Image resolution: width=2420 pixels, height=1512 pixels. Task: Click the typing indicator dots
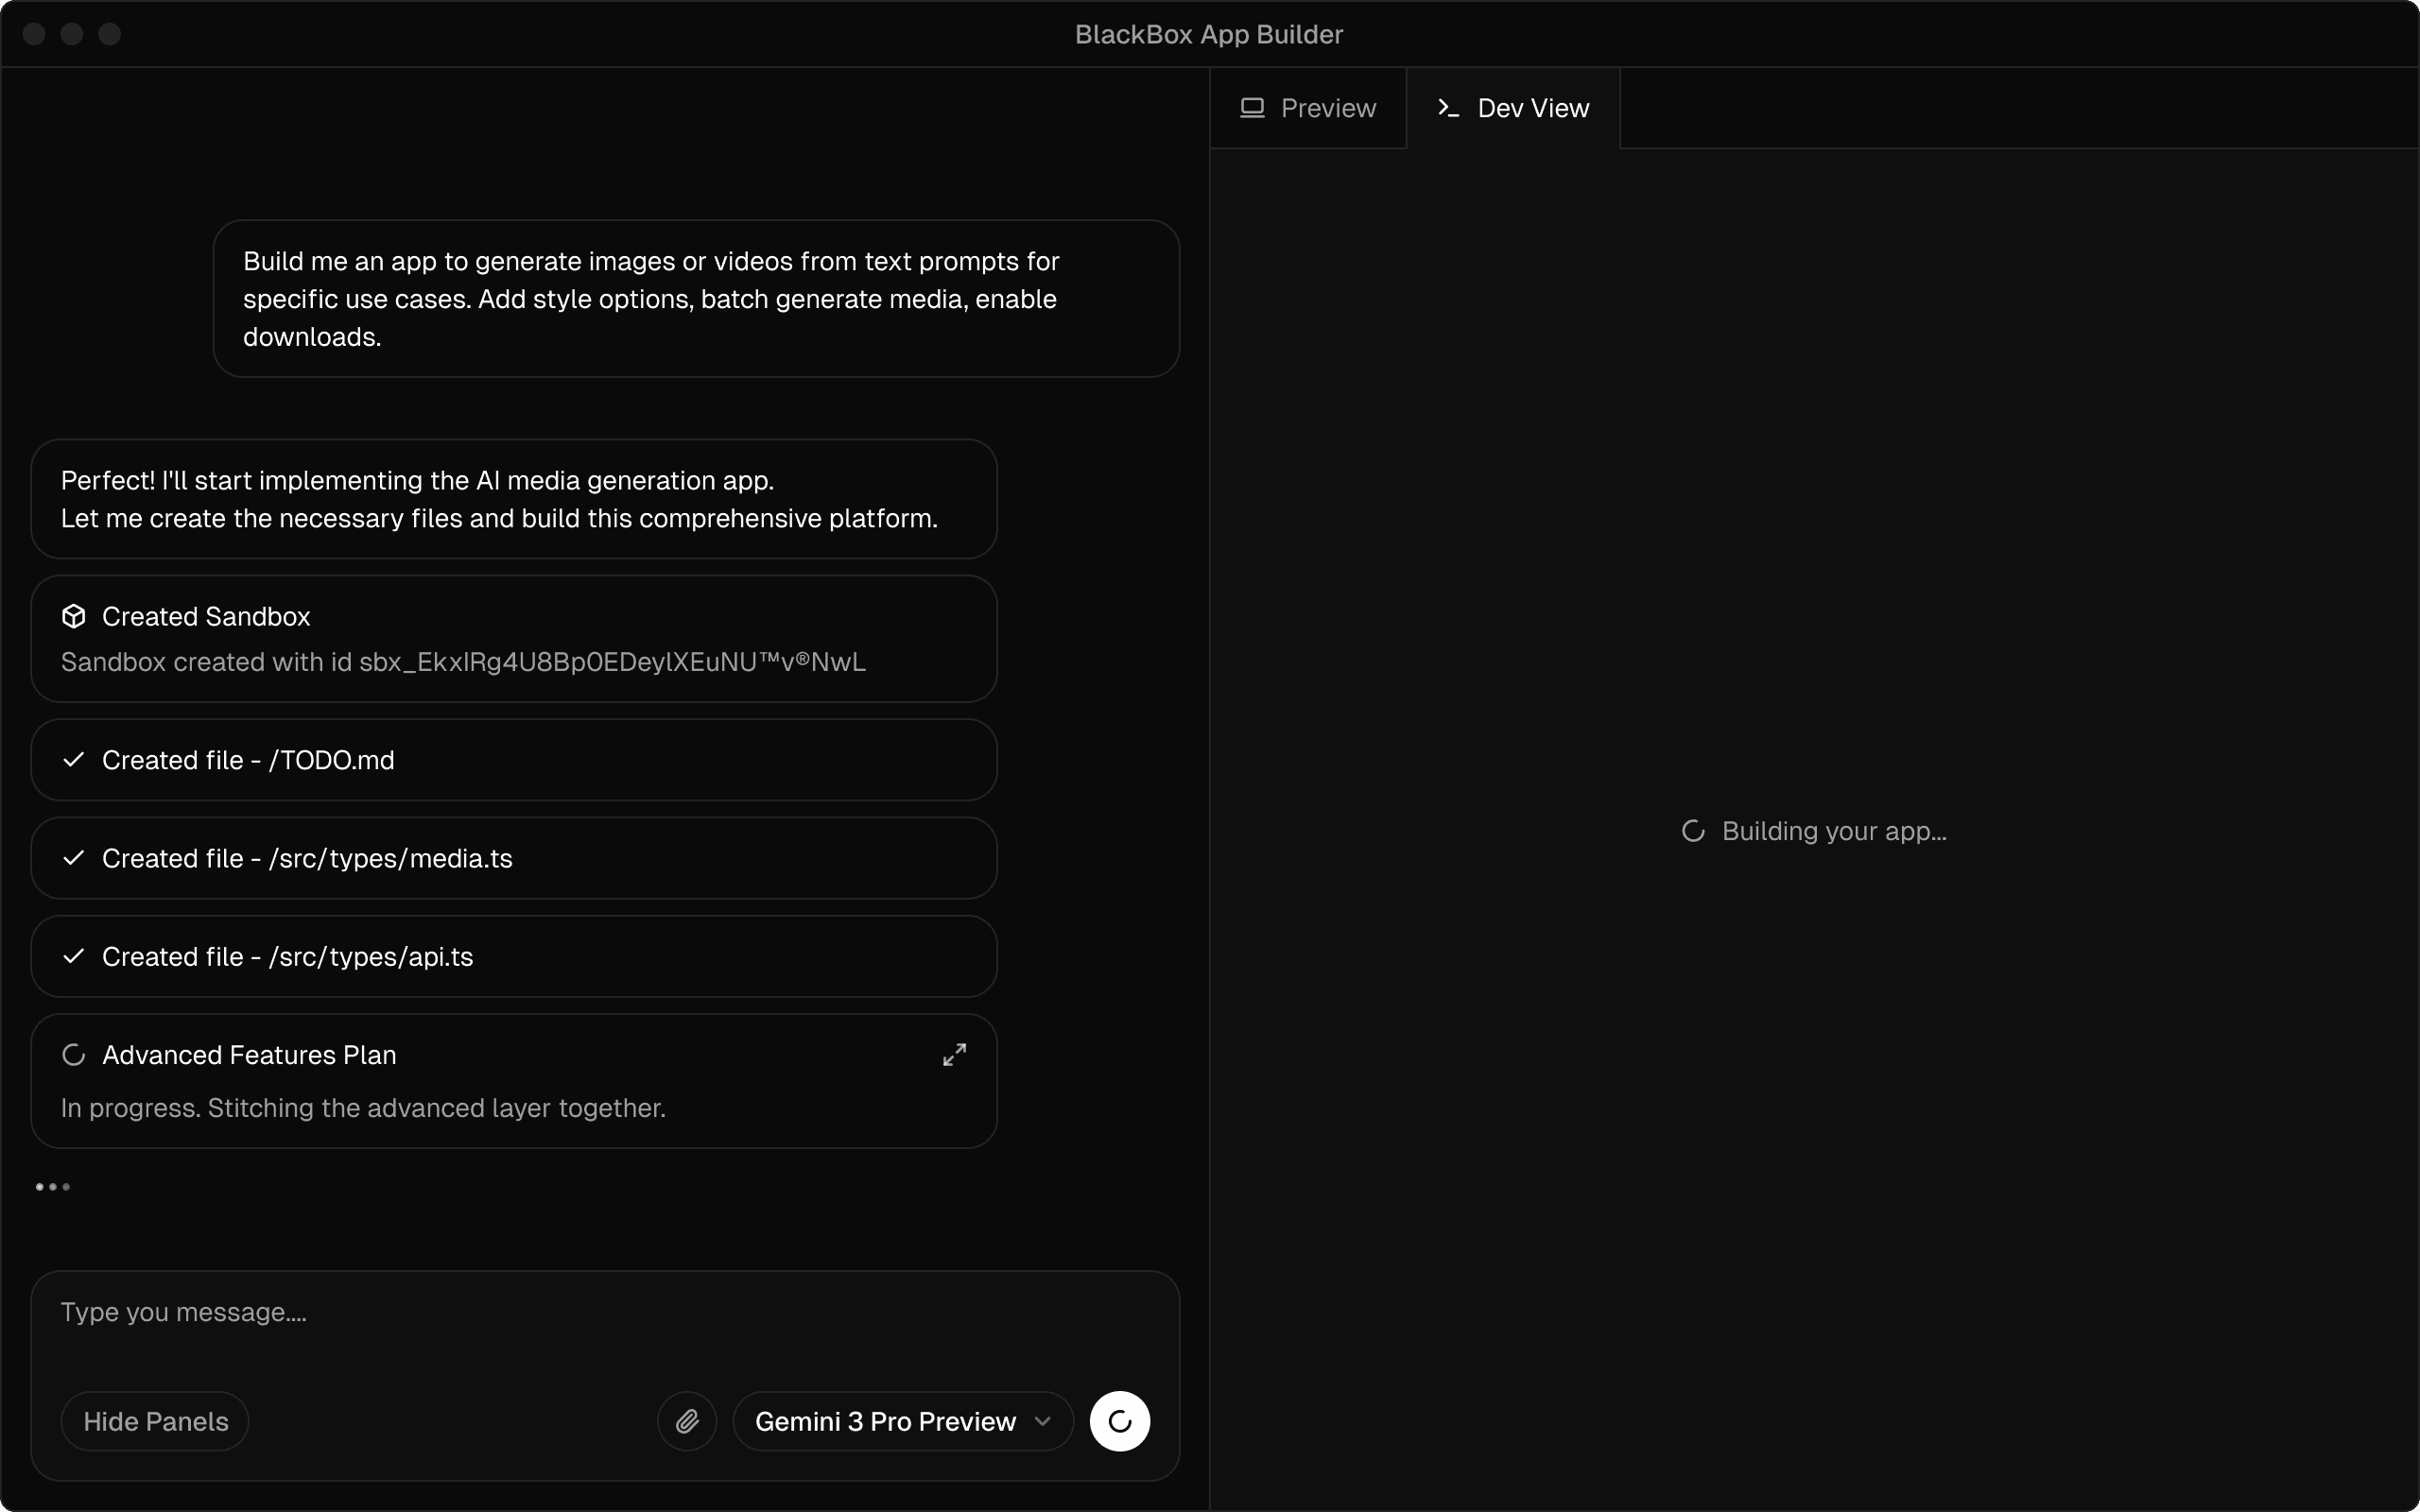53,1187
